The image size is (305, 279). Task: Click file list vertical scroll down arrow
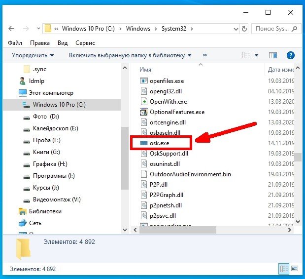[x=298, y=222]
